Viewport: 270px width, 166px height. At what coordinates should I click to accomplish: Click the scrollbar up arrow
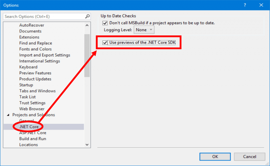pyautogui.click(x=87, y=25)
